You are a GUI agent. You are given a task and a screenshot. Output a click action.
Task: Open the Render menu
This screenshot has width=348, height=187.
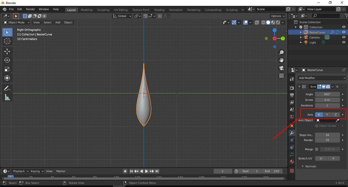(30, 9)
